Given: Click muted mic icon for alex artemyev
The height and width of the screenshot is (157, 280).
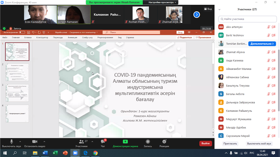Looking at the screenshot, I should click(268, 27).
